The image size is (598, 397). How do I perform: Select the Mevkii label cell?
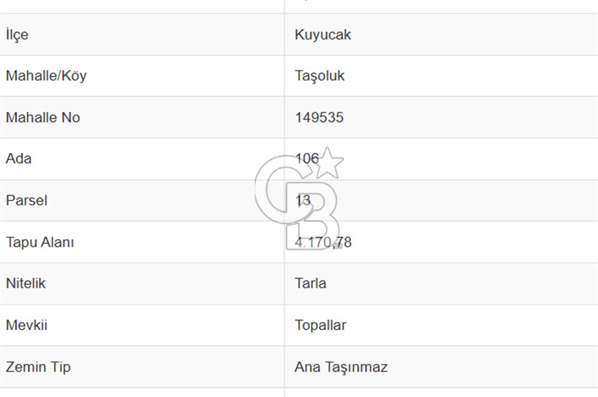(142, 325)
